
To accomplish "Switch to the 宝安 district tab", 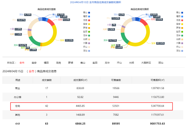I will pos(34,62).
